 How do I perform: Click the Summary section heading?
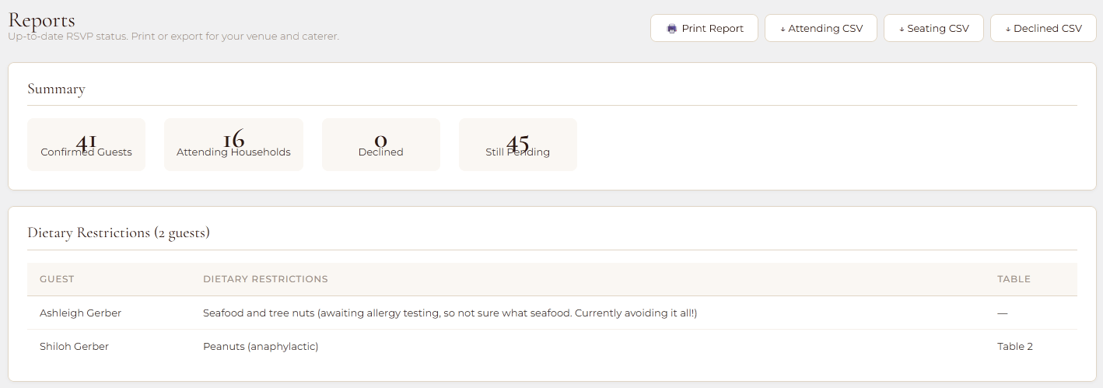(x=56, y=89)
